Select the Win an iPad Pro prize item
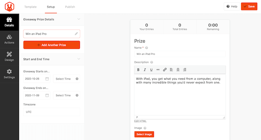The image size is (261, 140). (51, 34)
